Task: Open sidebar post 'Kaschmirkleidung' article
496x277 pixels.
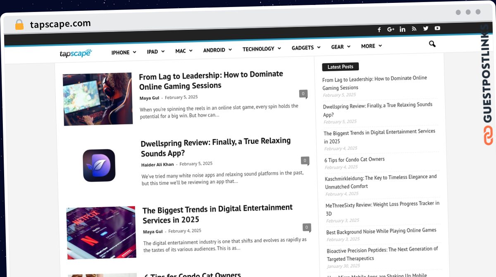Action: pos(381,181)
